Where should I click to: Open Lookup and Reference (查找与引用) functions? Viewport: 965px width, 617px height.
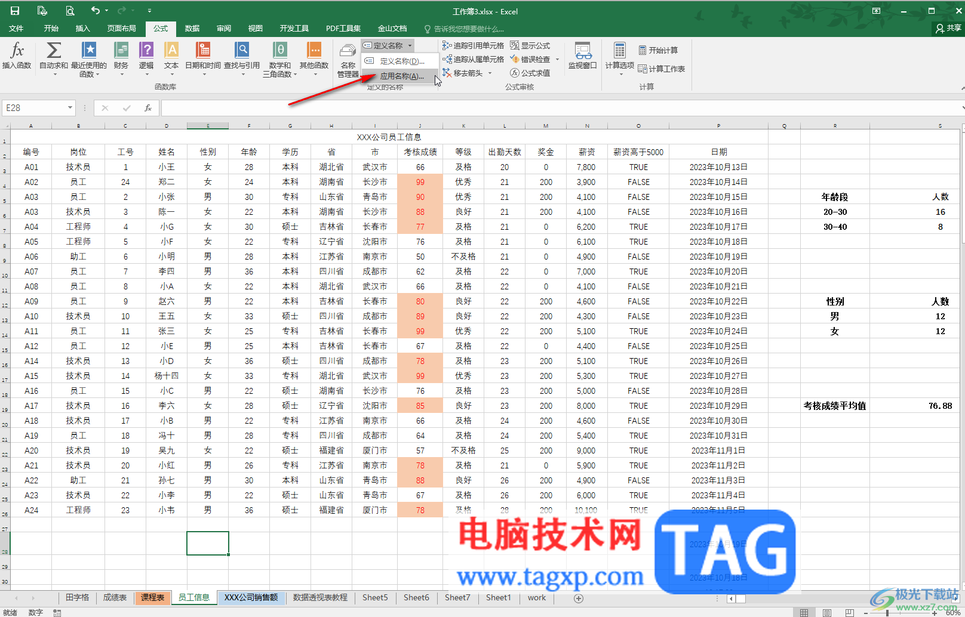pos(242,58)
